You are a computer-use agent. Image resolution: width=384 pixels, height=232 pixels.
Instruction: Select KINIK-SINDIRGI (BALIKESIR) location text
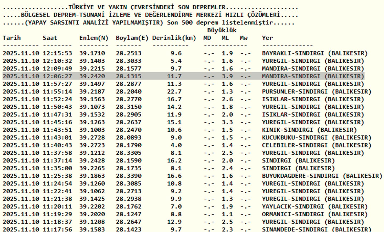point(309,130)
